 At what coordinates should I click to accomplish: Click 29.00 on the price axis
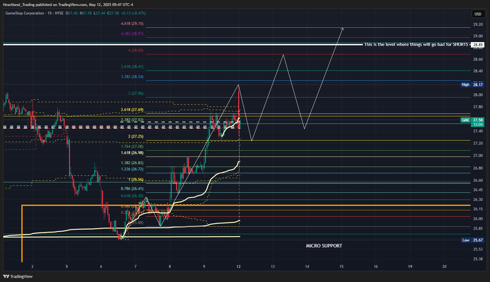tap(478, 36)
